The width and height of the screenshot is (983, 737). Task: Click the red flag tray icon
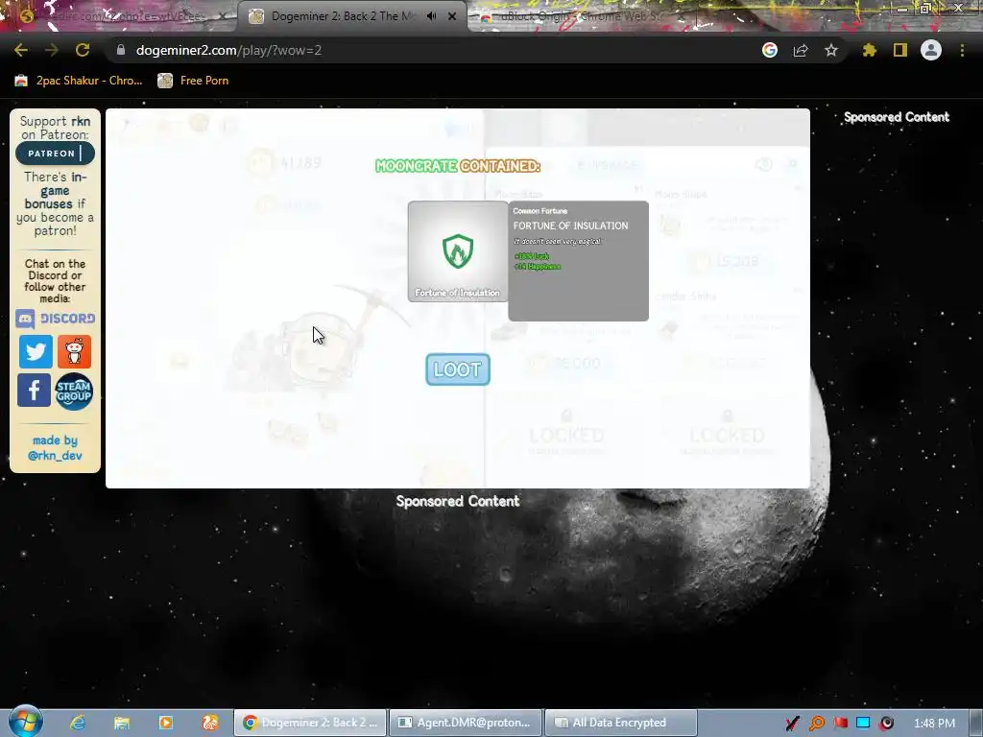click(x=840, y=724)
